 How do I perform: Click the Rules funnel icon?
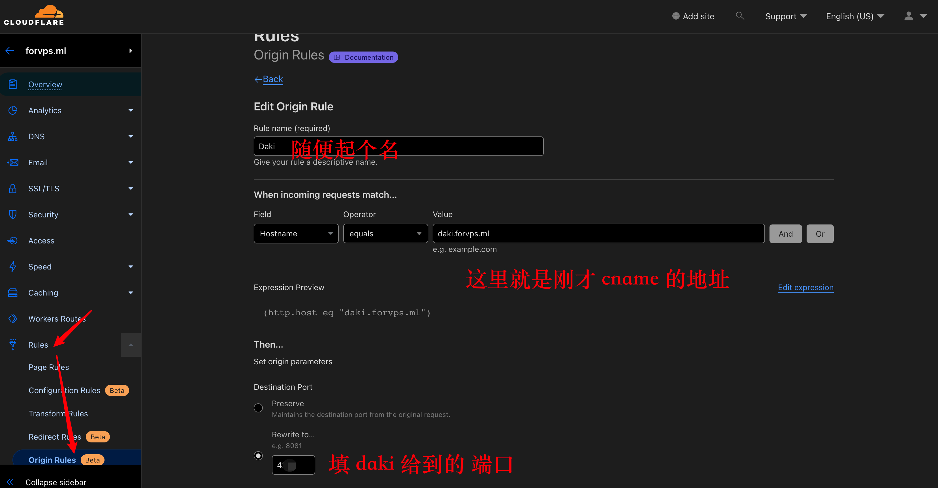point(13,344)
